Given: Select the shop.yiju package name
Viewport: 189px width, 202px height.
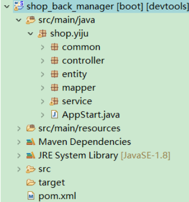Looking at the screenshot, I should click(x=69, y=34).
